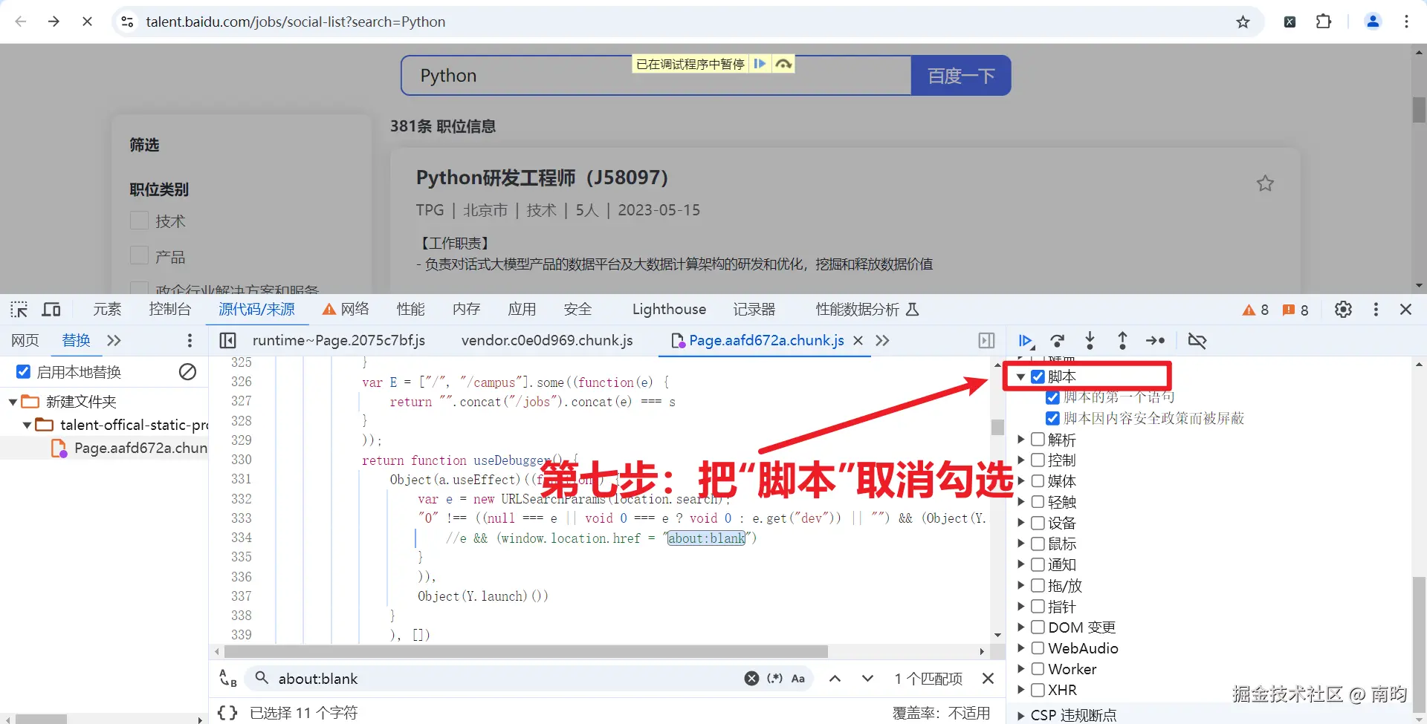This screenshot has width=1427, height=724.
Task: Enable the 解析 breakpoint checkbox
Action: point(1038,440)
